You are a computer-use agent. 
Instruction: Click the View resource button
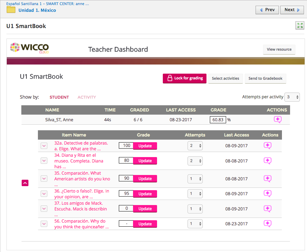(279, 49)
